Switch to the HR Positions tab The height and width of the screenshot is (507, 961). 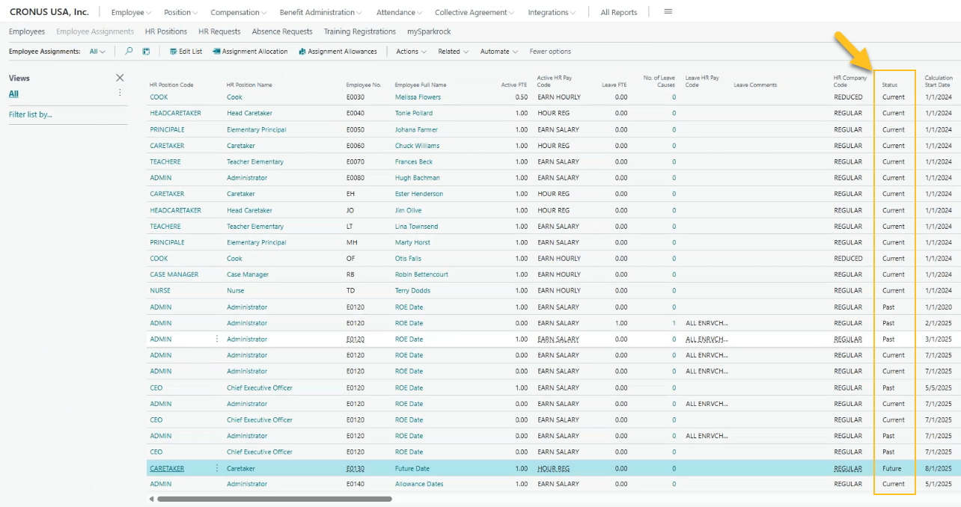(166, 31)
